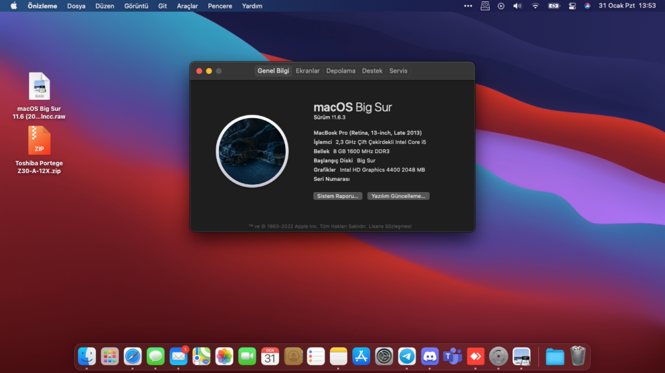Click the date and time 31 Ocak Pzt

pos(627,5)
